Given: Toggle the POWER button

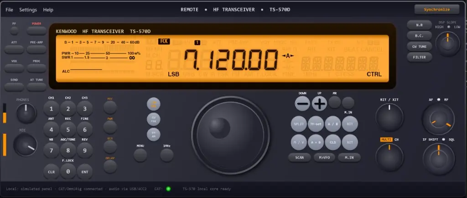Looking at the screenshot, I should pyautogui.click(x=36, y=30).
